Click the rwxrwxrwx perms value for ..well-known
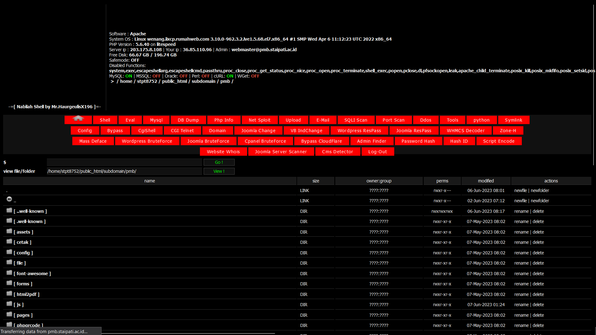The image size is (596, 335). [x=442, y=211]
